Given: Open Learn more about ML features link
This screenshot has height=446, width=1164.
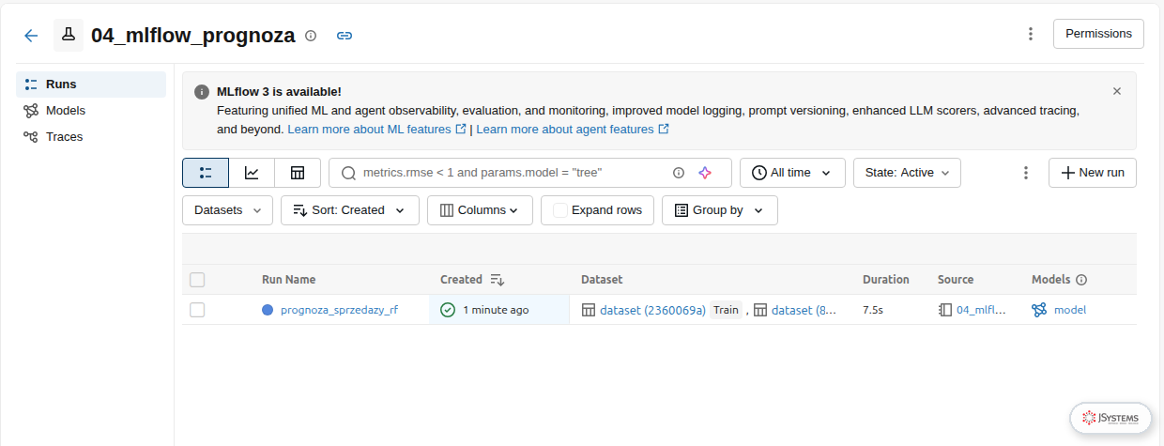Looking at the screenshot, I should click(x=376, y=130).
